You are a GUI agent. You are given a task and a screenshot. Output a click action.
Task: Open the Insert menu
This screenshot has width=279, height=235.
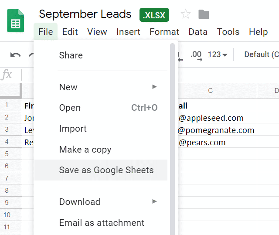128,32
